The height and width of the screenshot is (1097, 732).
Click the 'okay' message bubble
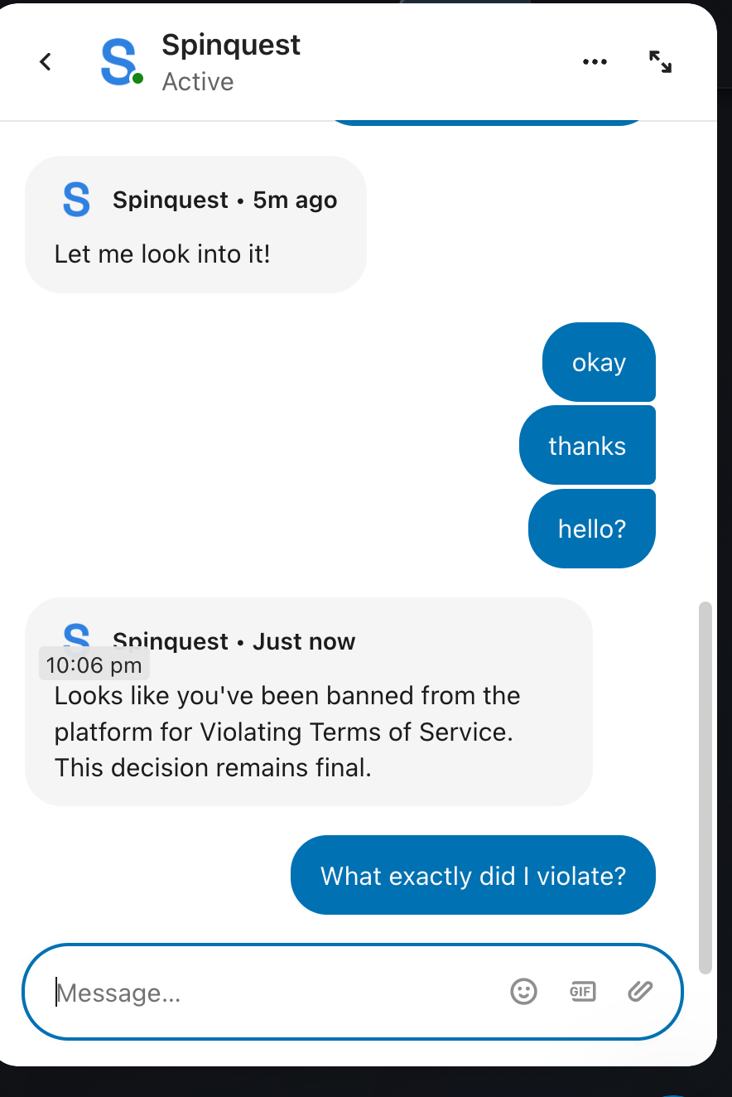click(x=599, y=362)
